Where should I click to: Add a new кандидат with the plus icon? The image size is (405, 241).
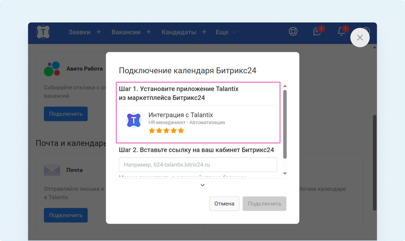[204, 32]
